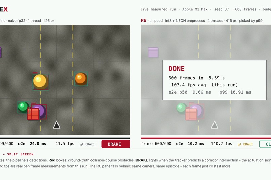Click the 'SPLIT SCREEN' section heading
The height and width of the screenshot is (180, 271).
tap(20, 154)
